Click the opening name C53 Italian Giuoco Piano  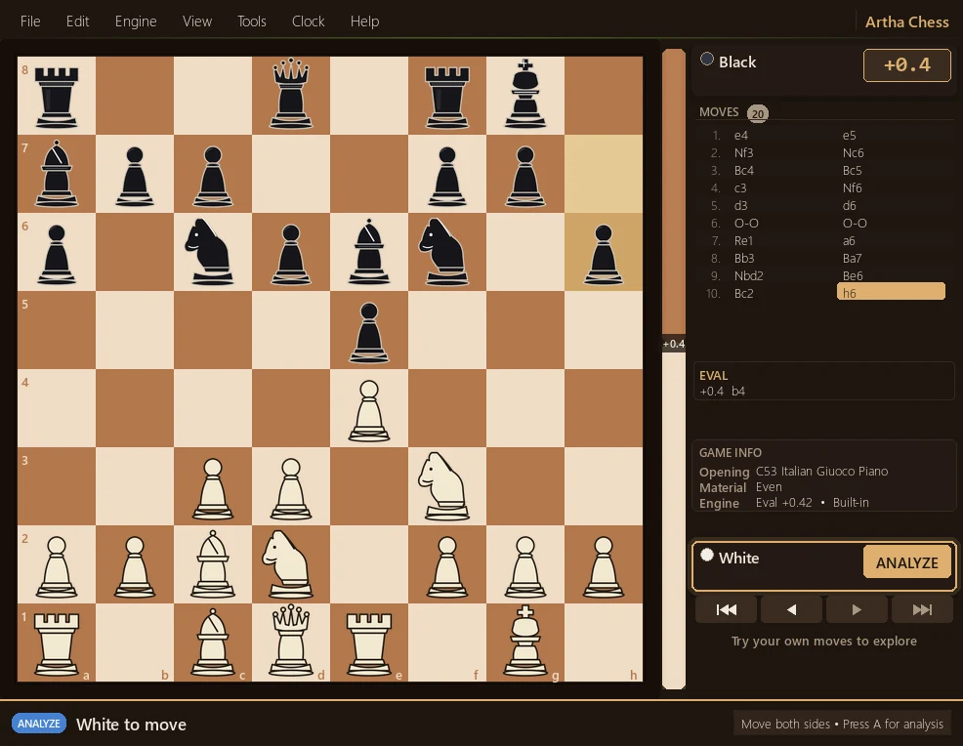(821, 471)
